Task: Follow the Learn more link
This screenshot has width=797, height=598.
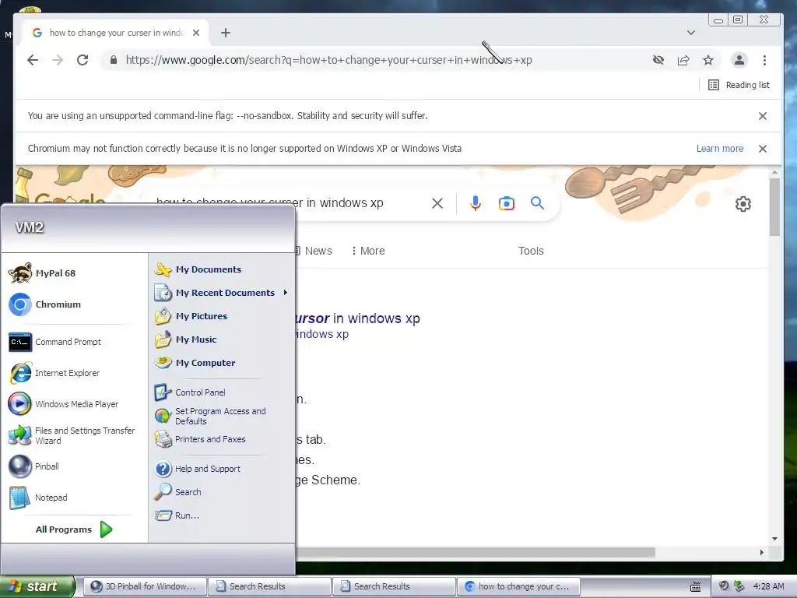Action: point(720,149)
